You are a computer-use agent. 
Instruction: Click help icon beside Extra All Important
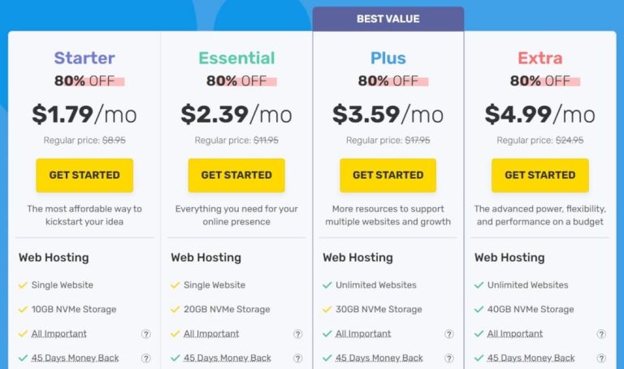click(601, 334)
